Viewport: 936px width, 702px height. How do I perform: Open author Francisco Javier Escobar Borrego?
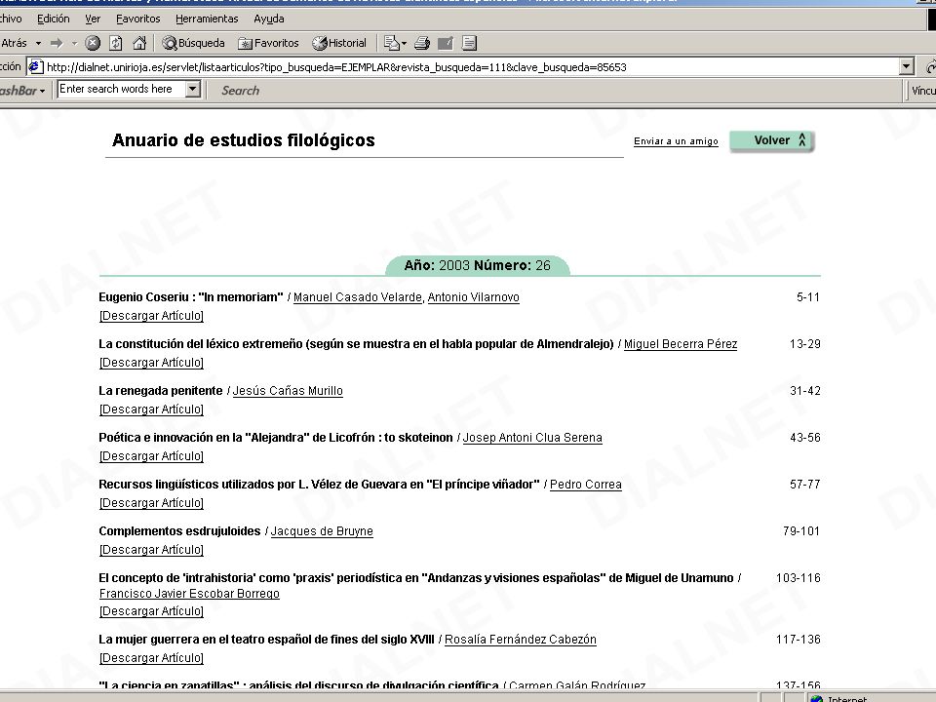[189, 594]
